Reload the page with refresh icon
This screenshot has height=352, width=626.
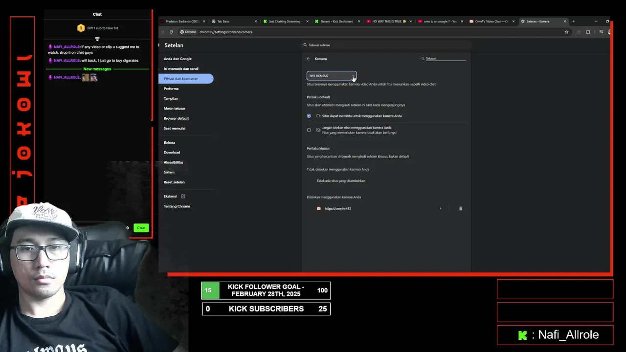coord(171,32)
